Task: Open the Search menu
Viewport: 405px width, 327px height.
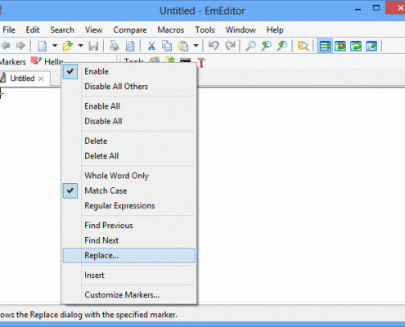Action: tap(62, 29)
